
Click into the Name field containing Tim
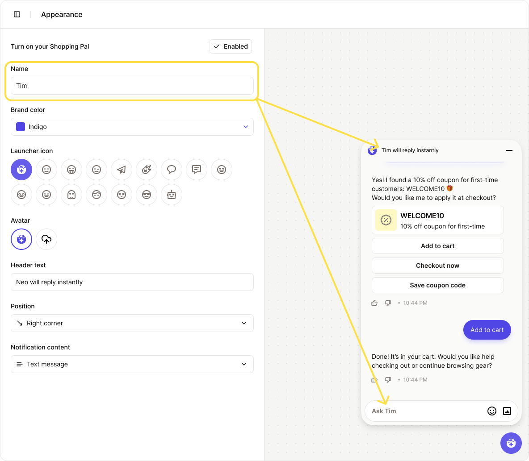132,86
